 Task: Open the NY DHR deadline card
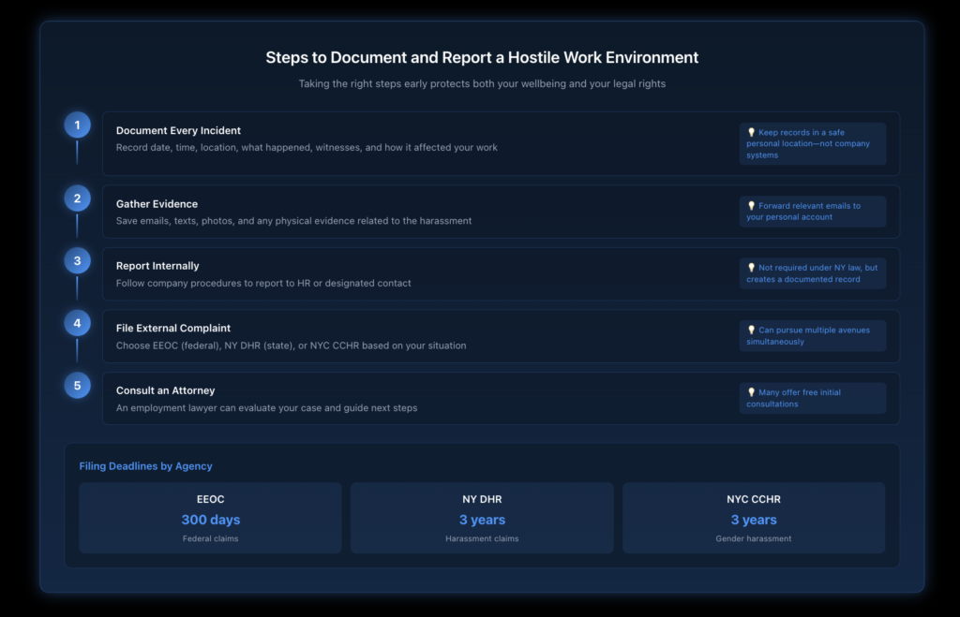coord(482,518)
